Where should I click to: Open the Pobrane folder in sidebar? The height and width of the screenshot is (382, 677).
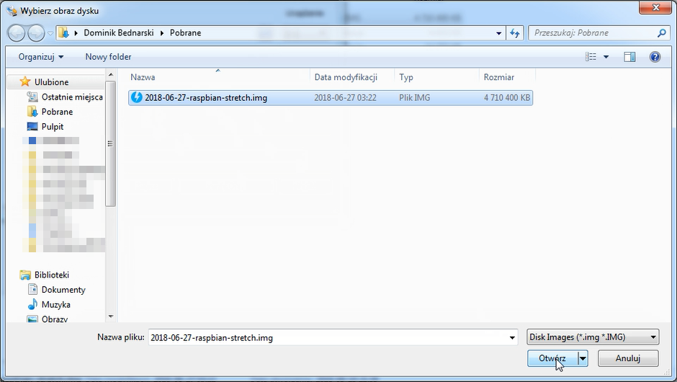[x=57, y=112]
